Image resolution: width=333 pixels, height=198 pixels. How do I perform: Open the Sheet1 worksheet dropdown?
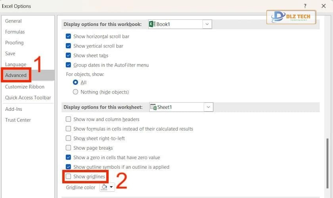[x=209, y=107]
